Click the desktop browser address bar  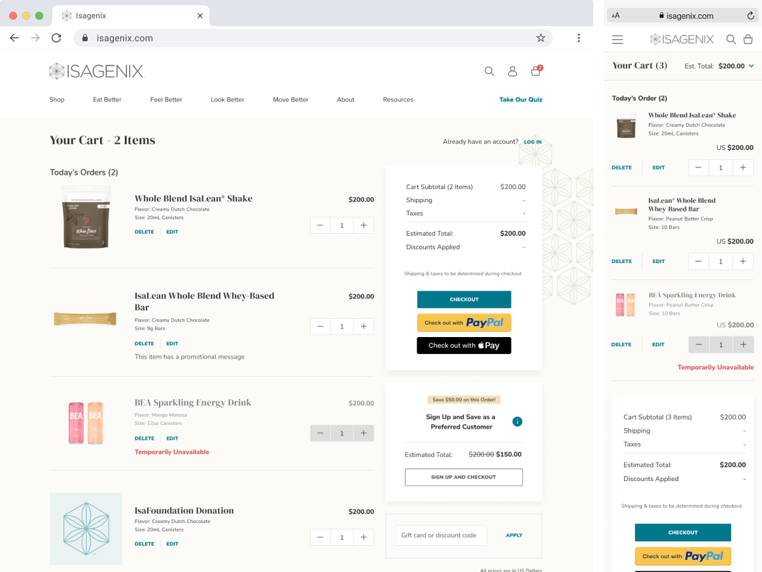click(313, 38)
